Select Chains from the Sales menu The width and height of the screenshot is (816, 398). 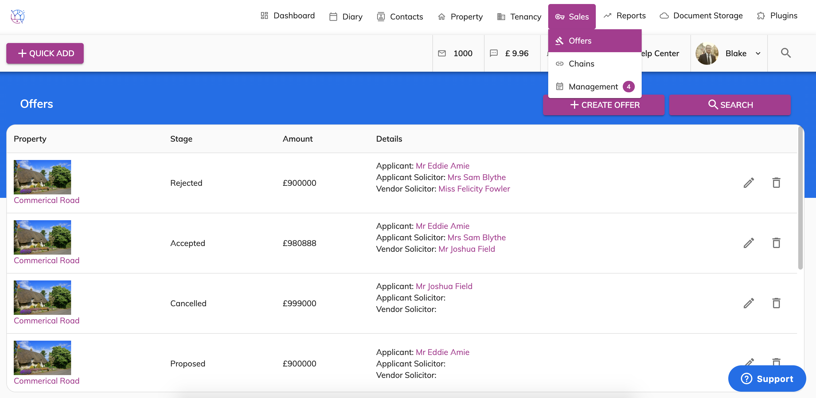pyautogui.click(x=581, y=64)
